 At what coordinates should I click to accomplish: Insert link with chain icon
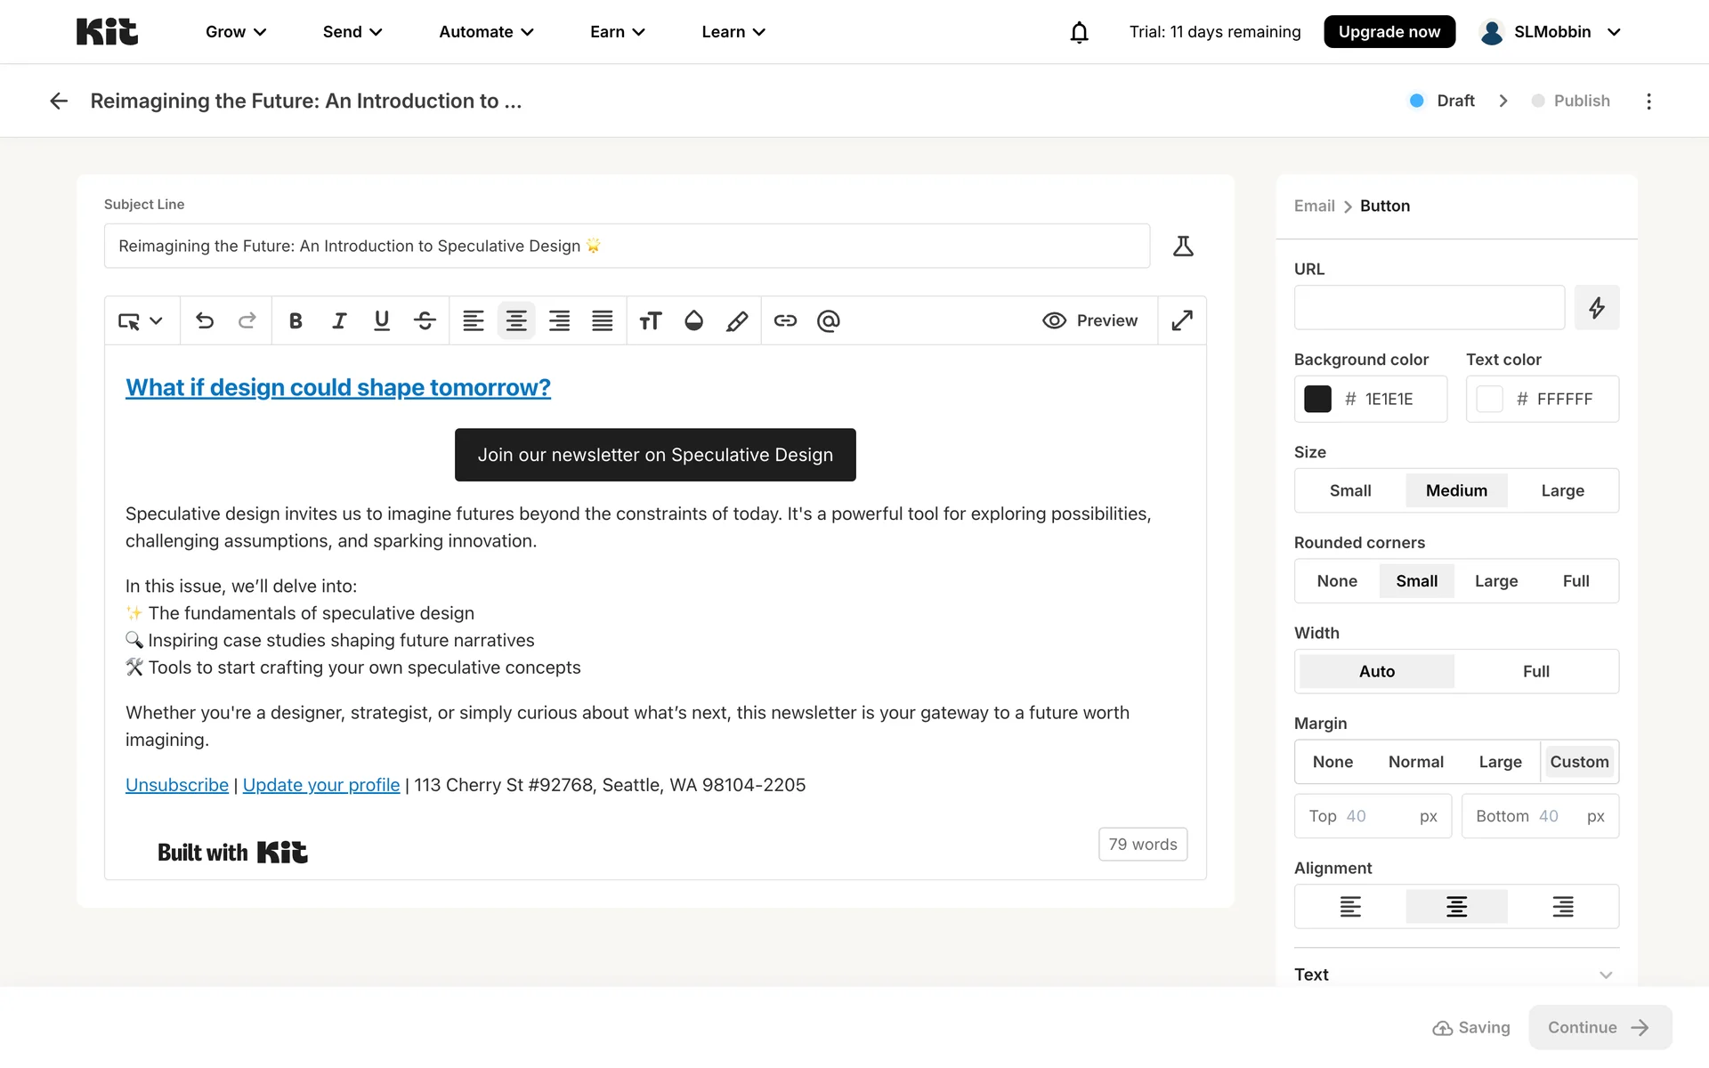[x=785, y=320]
